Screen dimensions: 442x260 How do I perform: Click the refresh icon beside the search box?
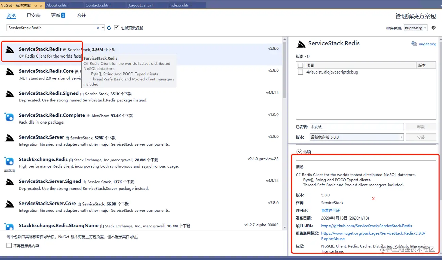point(109,28)
